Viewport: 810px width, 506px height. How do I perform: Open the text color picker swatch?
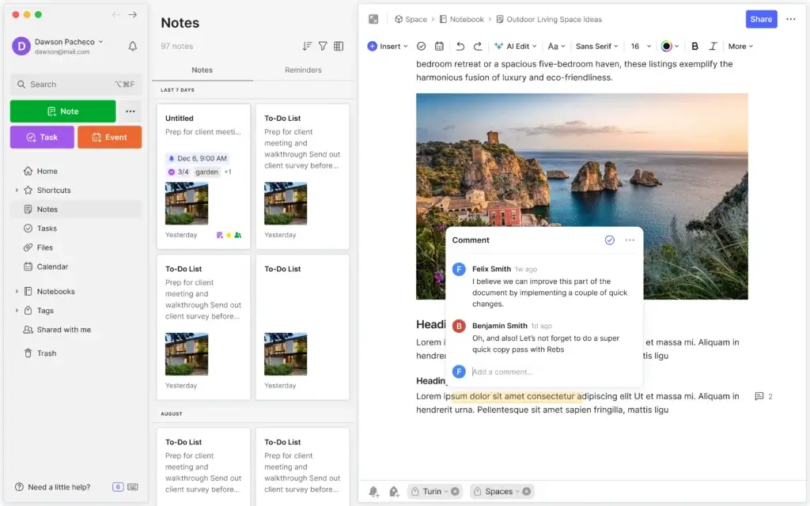pos(667,46)
